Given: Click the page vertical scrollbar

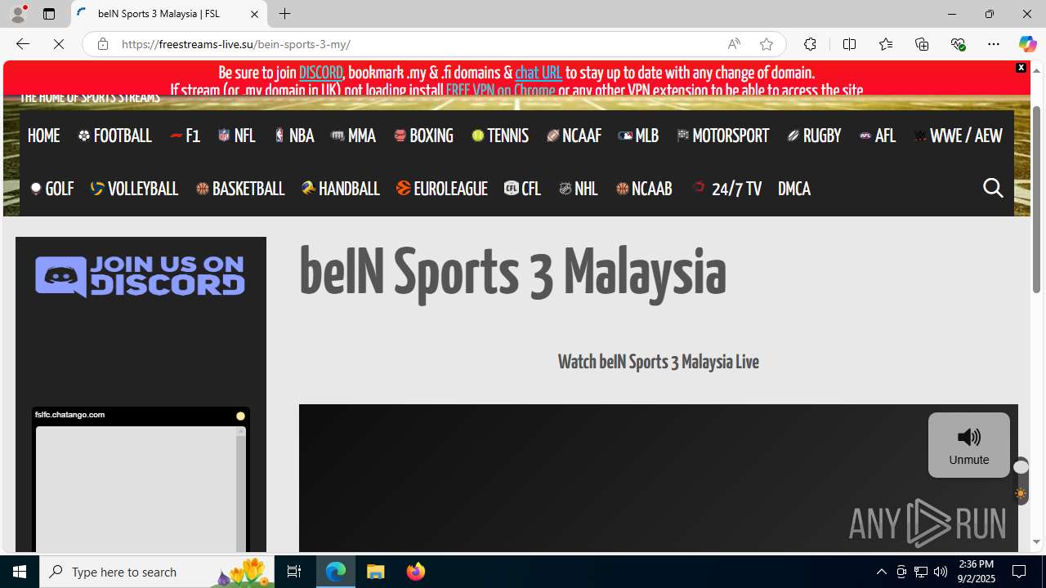Looking at the screenshot, I should click(1036, 200).
